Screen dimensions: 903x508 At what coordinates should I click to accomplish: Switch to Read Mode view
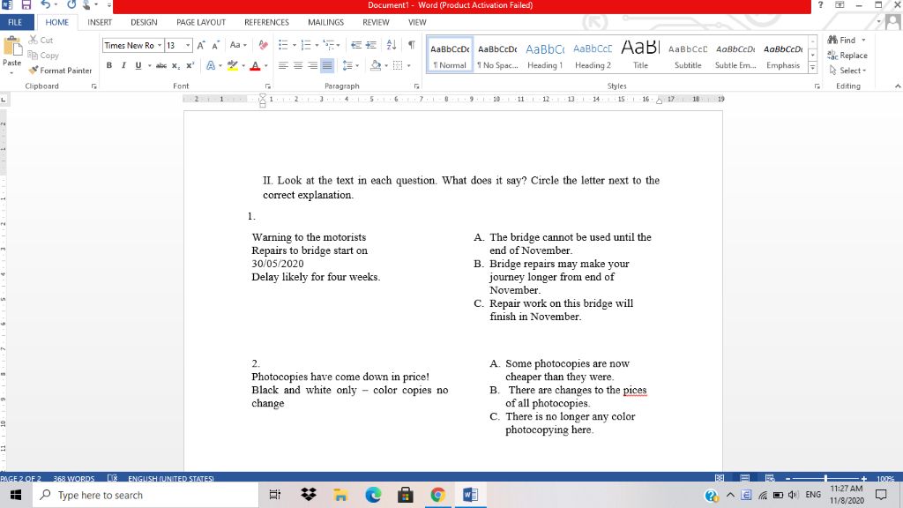pos(720,478)
